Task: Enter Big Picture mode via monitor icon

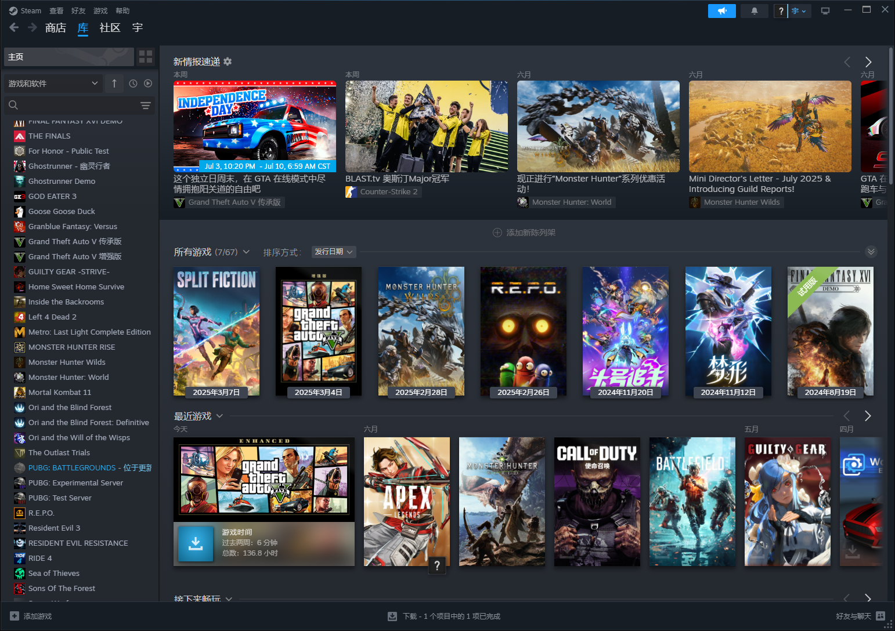Action: 825,11
